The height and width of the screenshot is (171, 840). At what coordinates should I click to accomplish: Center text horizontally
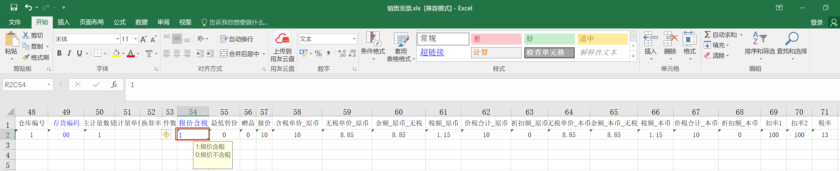[x=177, y=53]
